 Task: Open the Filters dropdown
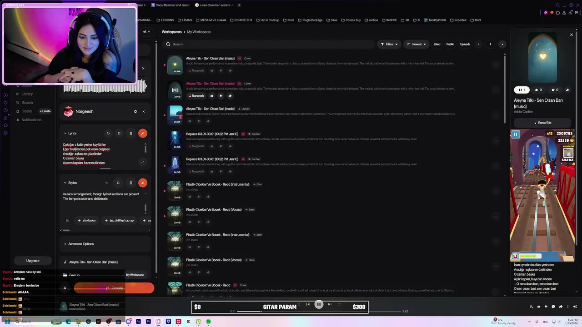[389, 44]
